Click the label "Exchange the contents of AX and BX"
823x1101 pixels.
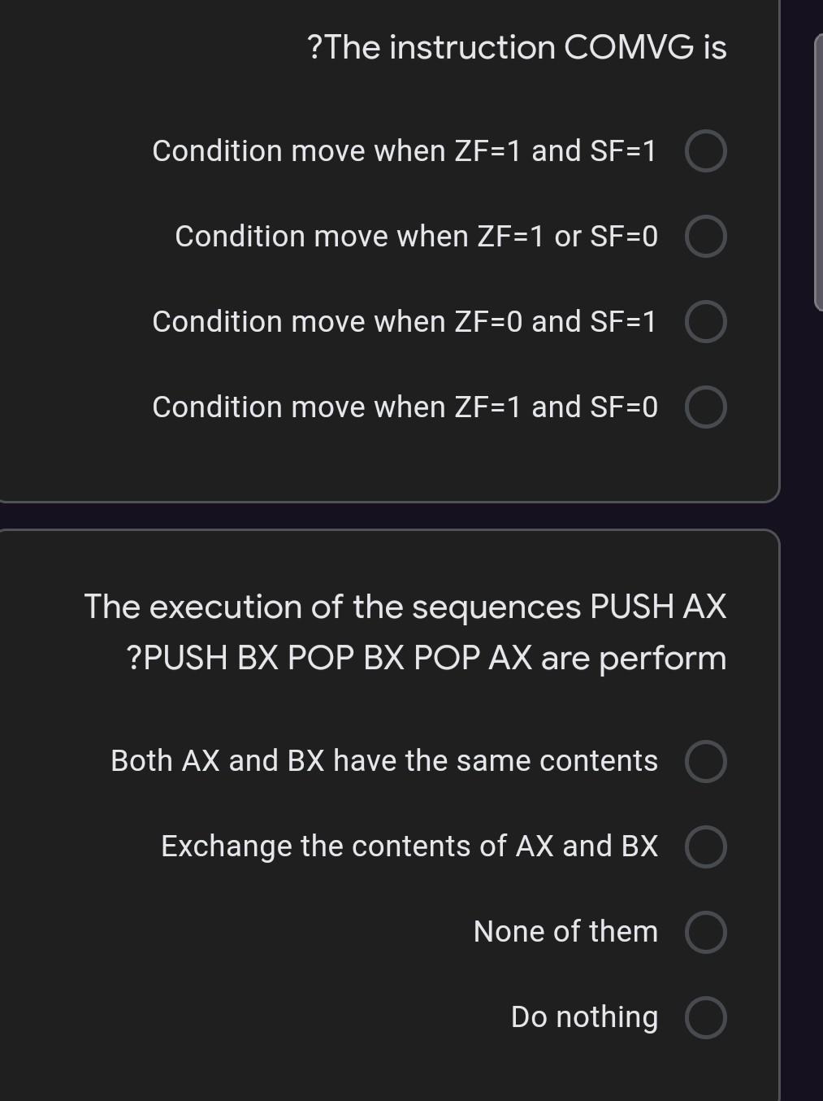(409, 846)
